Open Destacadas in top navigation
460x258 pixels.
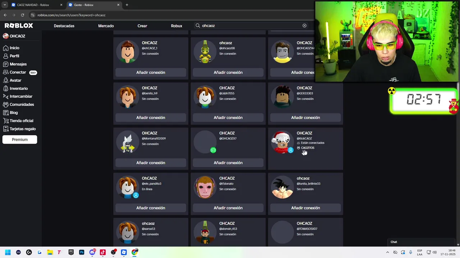pyautogui.click(x=64, y=26)
